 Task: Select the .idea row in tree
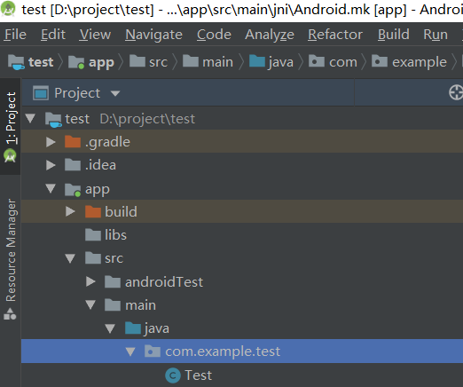[242, 165]
